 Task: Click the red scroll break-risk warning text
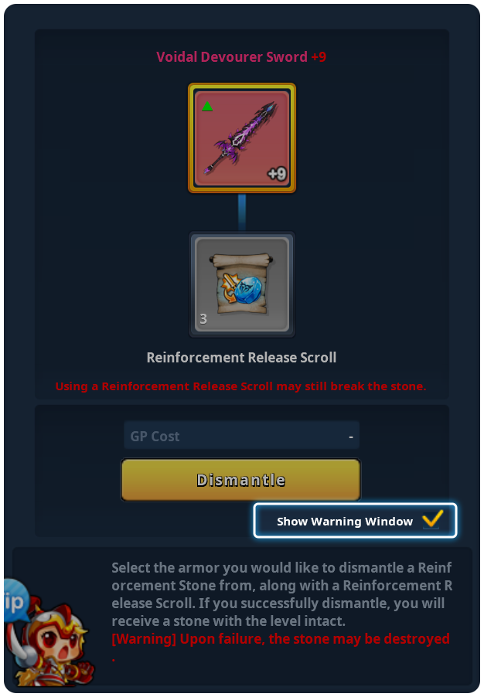[x=240, y=386]
